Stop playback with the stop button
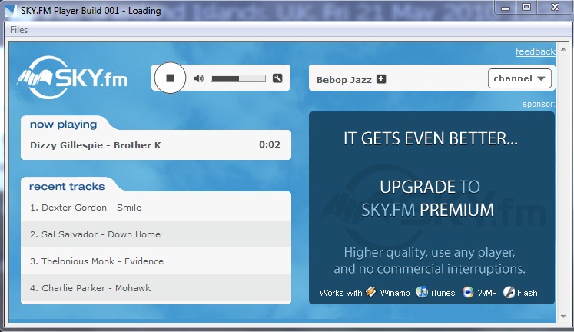This screenshot has width=574, height=332. tap(170, 78)
